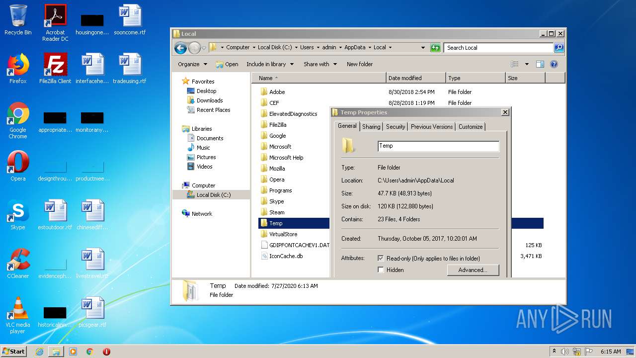Image resolution: width=636 pixels, height=358 pixels.
Task: Select picsgear.rtf document on desktop
Action: 92,312
